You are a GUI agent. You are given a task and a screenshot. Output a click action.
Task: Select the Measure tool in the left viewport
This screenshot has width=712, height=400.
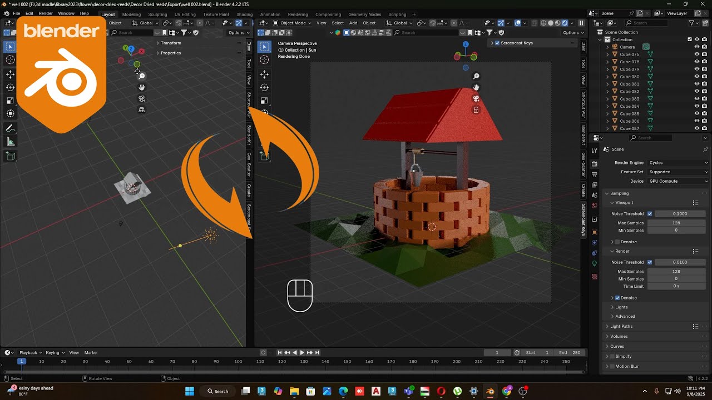(x=10, y=142)
